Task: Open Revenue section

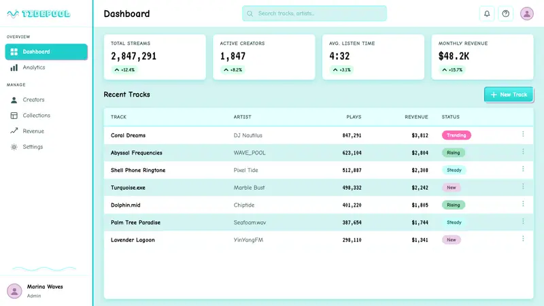Action: [x=46, y=131]
